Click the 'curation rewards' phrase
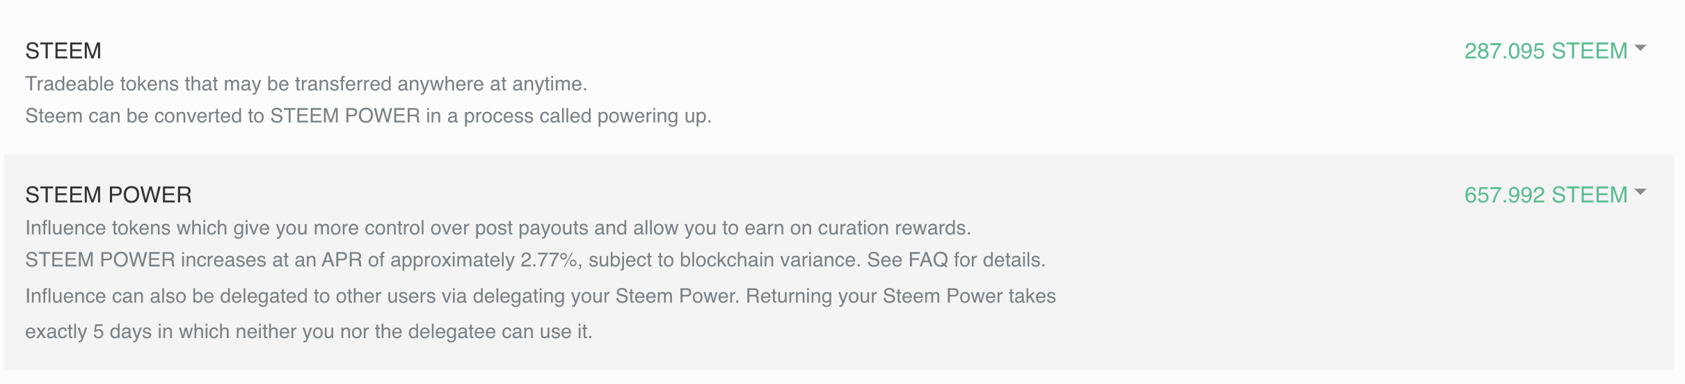This screenshot has height=384, width=1685. (x=893, y=228)
